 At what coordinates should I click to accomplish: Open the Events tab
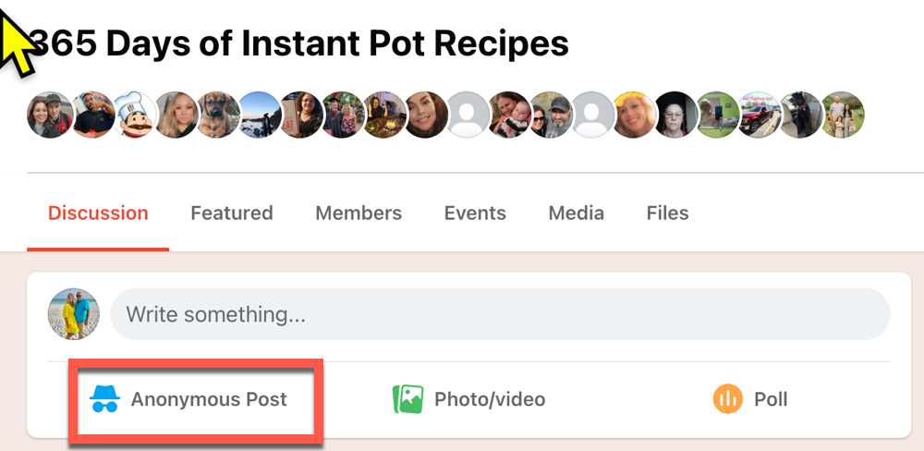pyautogui.click(x=475, y=213)
